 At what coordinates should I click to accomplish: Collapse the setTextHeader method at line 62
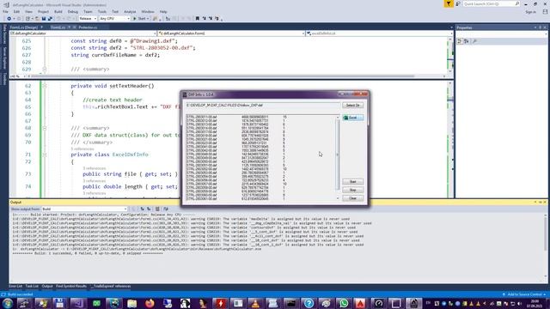point(45,86)
